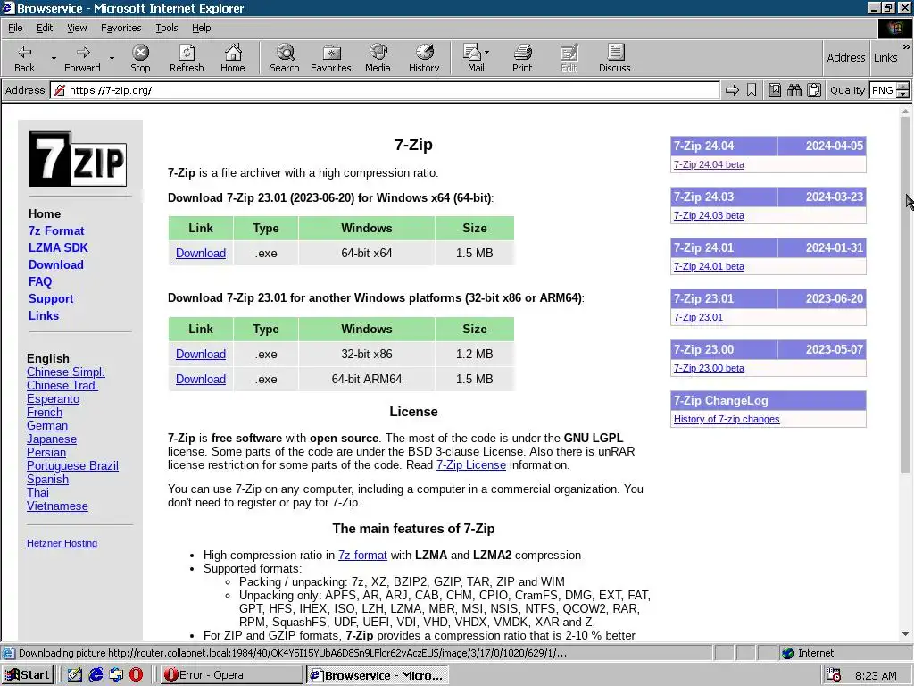Launch Internet Explorer from quick launch
914x686 pixels.
coord(96,675)
